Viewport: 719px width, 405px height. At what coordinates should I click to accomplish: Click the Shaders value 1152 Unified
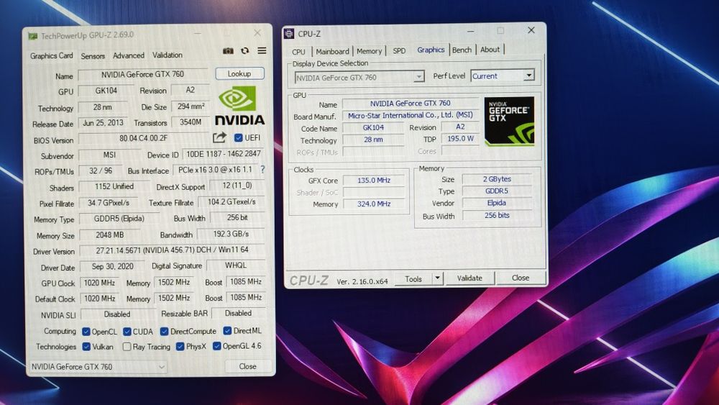tap(114, 187)
